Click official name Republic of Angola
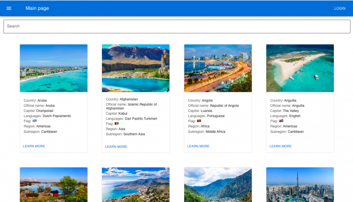The image size is (353, 202). pos(225,105)
